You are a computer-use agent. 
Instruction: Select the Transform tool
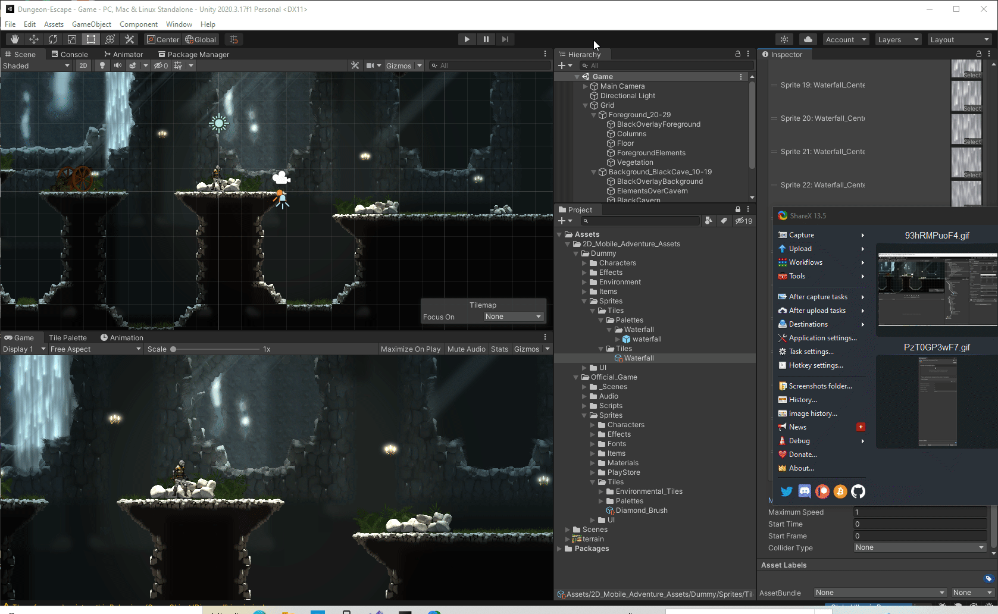110,39
